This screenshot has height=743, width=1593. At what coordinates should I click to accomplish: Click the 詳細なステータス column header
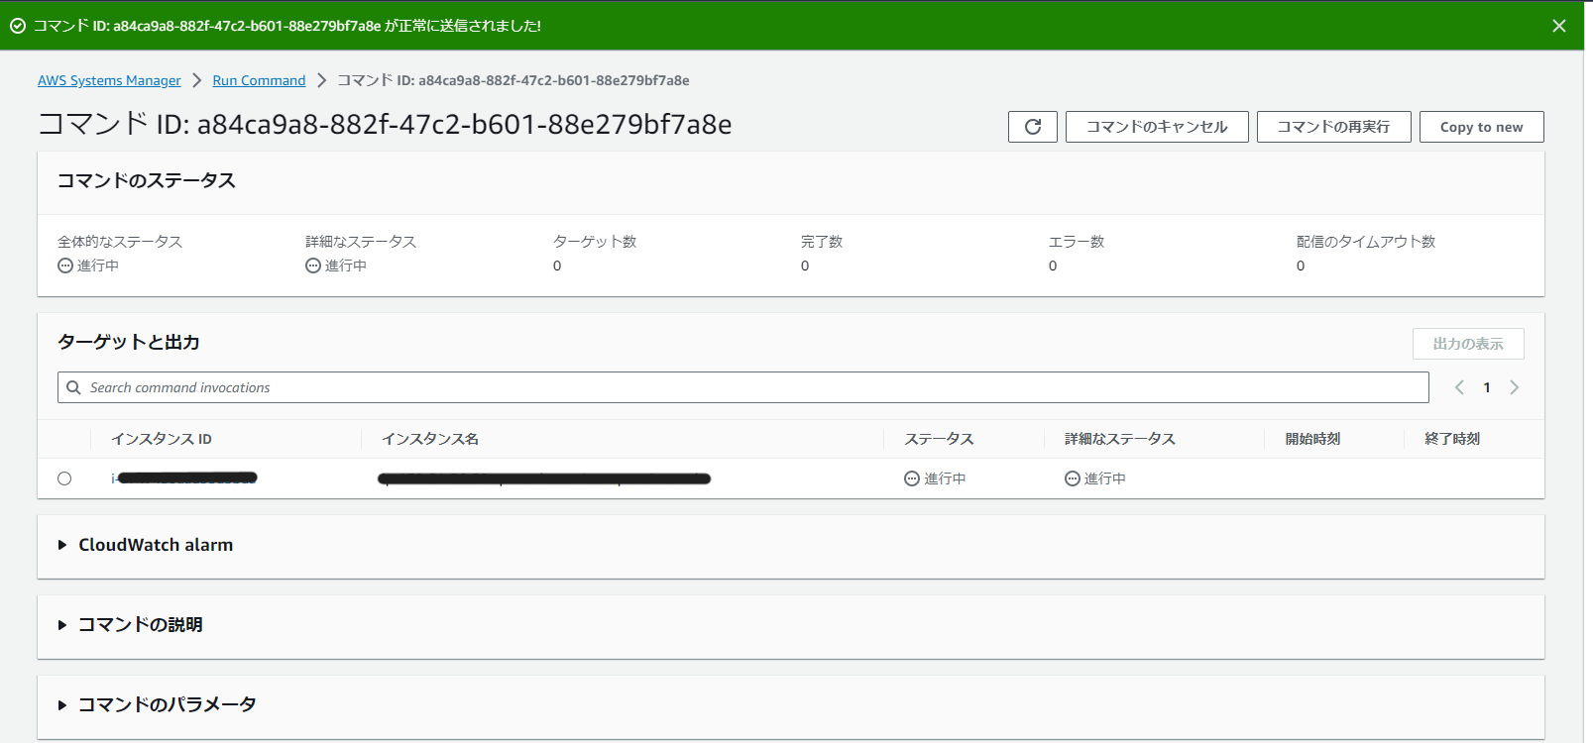click(1119, 439)
